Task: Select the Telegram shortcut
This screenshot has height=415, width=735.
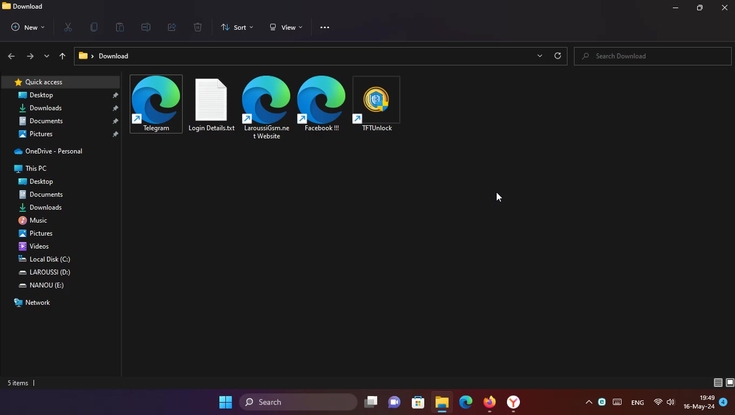Action: 156,104
